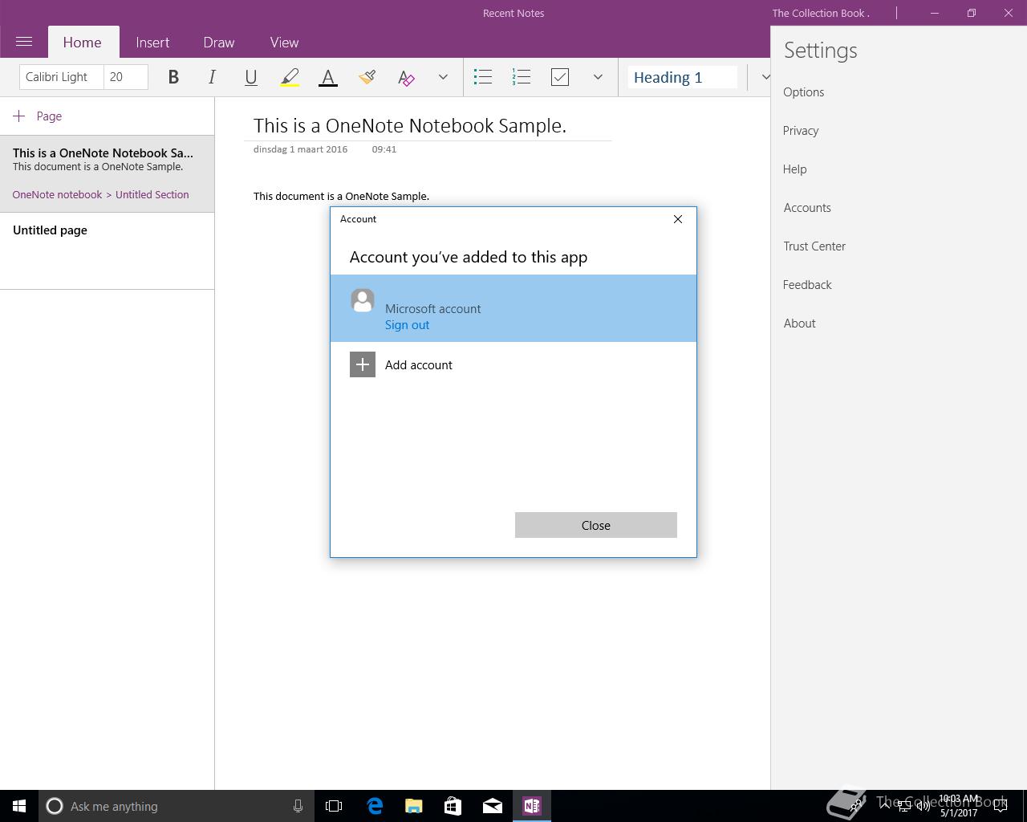Expand more font formatting options

(x=443, y=77)
